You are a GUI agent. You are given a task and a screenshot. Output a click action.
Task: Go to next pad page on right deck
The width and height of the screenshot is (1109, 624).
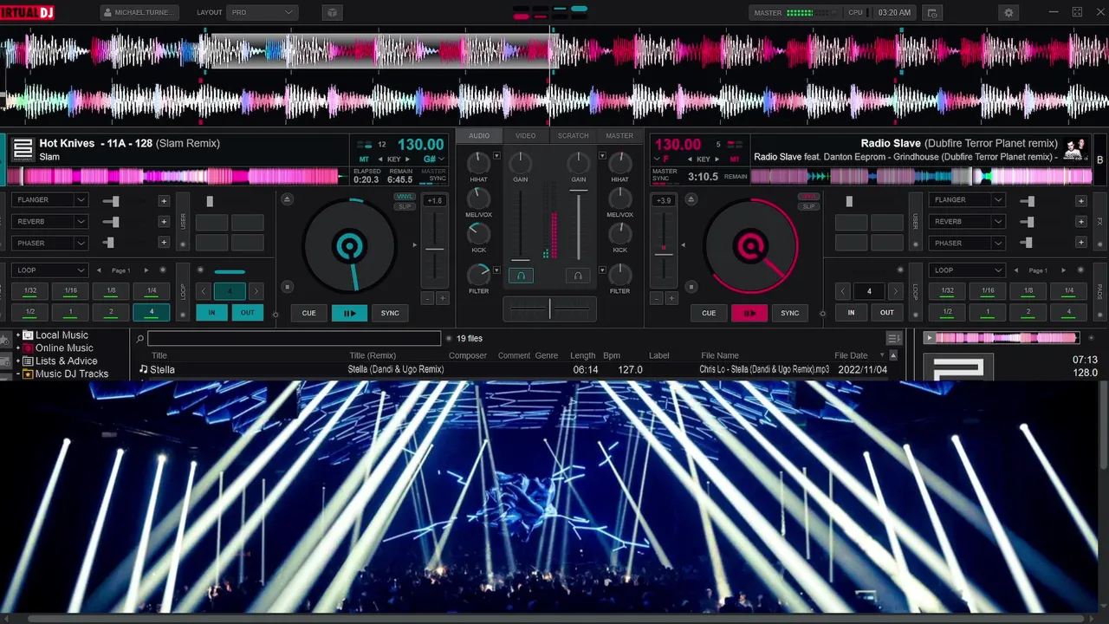[1063, 270]
